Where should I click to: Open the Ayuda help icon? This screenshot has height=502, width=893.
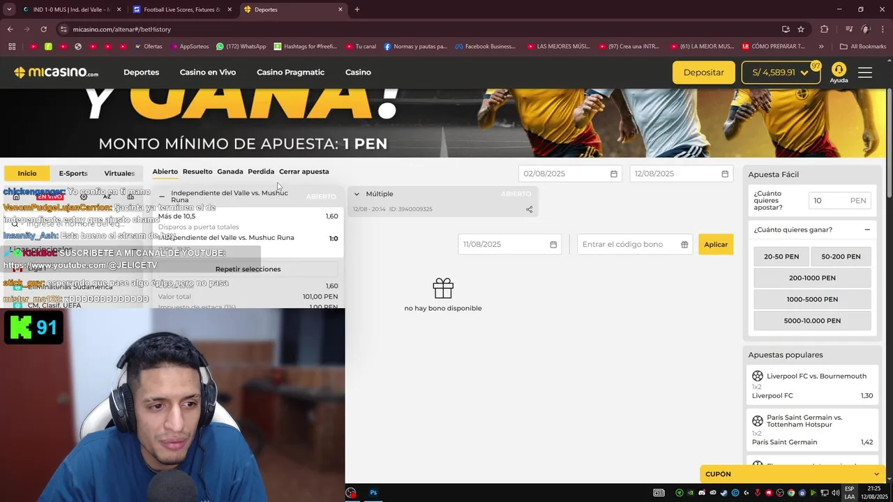pyautogui.click(x=839, y=73)
